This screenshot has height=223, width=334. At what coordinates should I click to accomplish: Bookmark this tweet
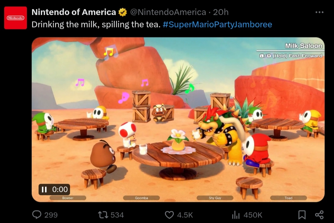coord(302,215)
